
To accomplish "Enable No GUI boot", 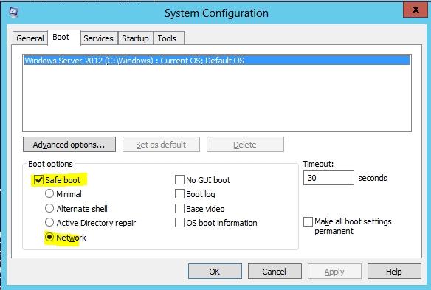I will [x=179, y=180].
